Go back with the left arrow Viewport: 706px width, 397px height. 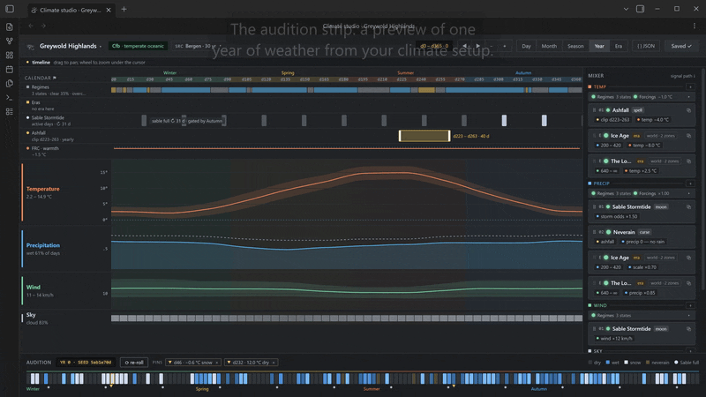tap(31, 26)
